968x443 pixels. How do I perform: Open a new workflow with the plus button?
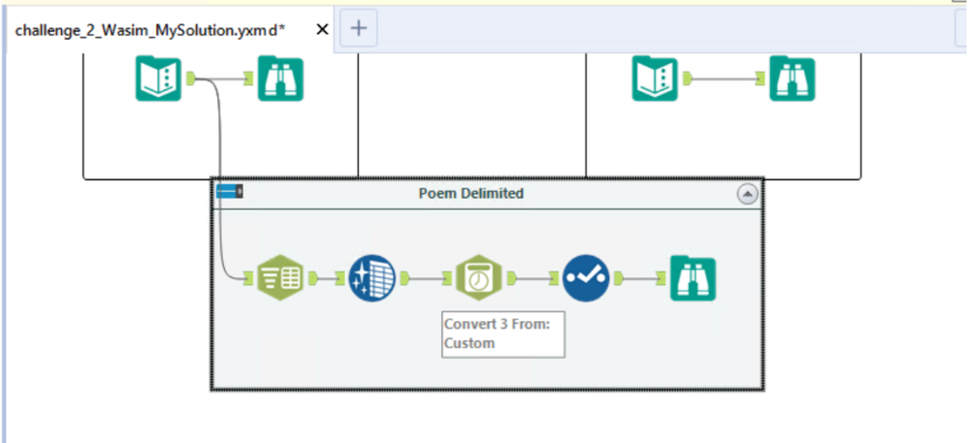[x=359, y=28]
